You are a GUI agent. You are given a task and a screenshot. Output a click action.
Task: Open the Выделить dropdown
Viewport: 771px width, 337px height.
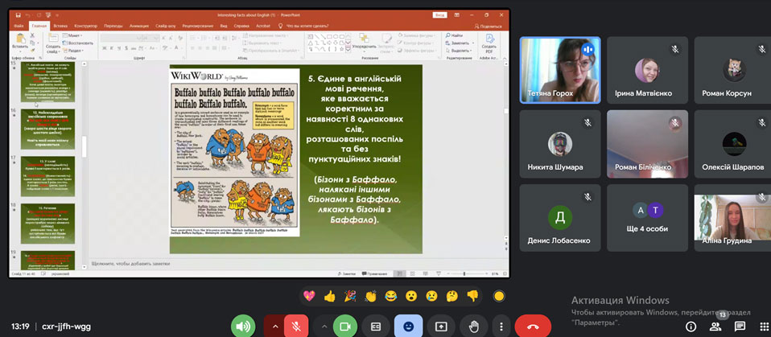[x=458, y=50]
